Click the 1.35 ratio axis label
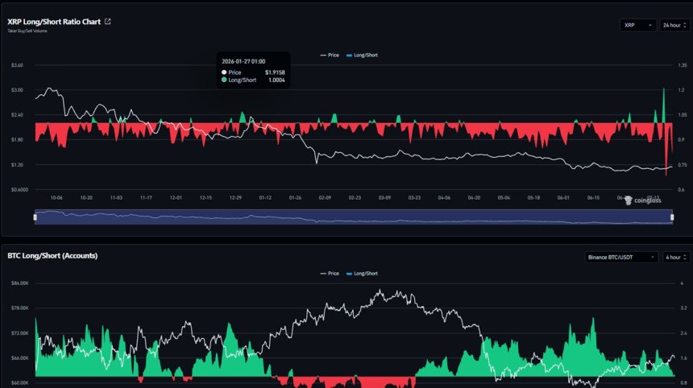 (683, 65)
